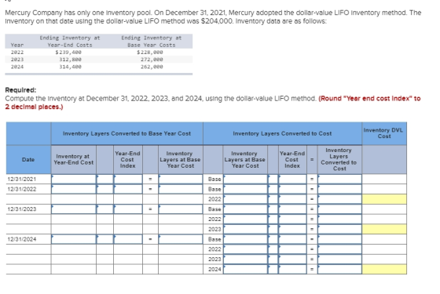This screenshot has height=294, width=440.
Task: Click cost index field for 2024 layer row
Action: [x=292, y=269]
